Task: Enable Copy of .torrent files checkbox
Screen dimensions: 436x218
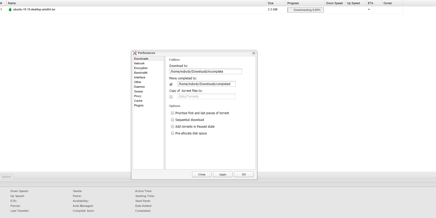Action: [171, 97]
